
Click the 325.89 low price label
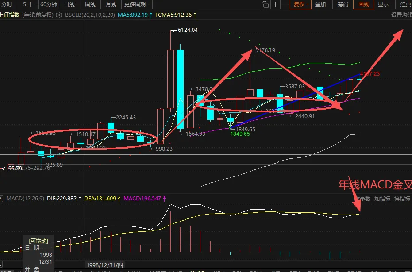point(54,165)
